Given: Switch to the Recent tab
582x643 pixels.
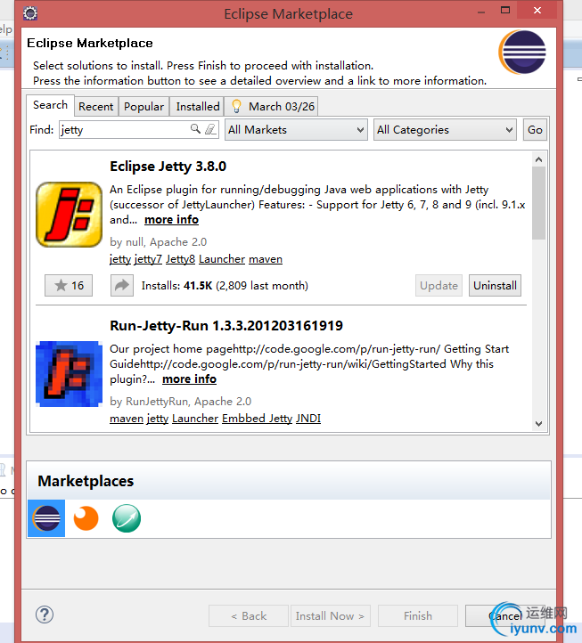Looking at the screenshot, I should (x=96, y=107).
